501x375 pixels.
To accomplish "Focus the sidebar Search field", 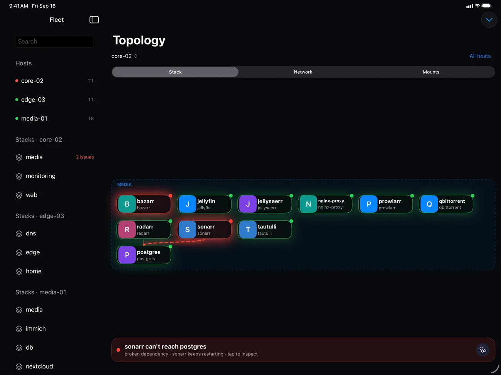I will [54, 42].
